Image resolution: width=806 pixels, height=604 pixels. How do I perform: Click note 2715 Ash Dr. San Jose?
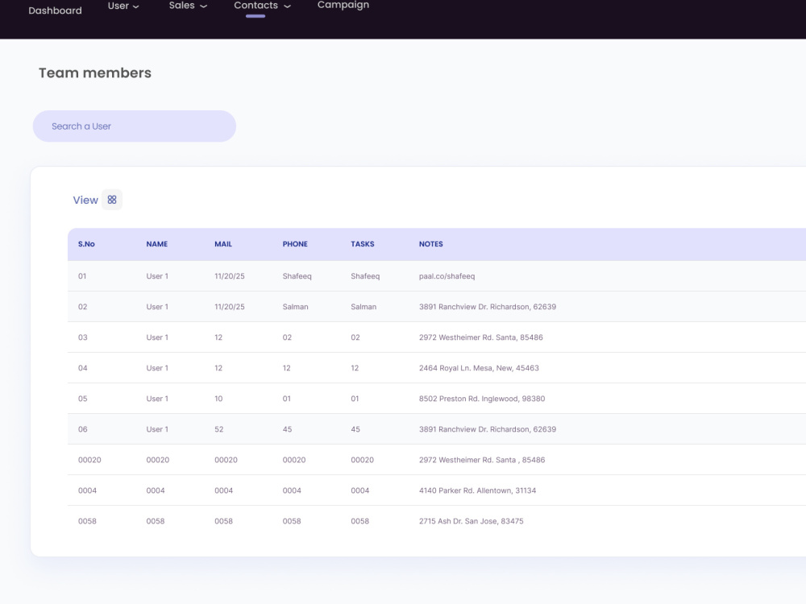tap(471, 521)
